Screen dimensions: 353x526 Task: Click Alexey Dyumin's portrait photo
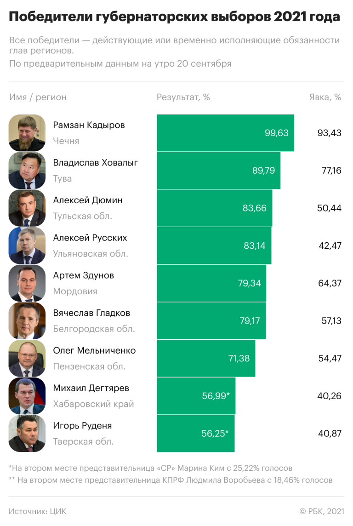click(27, 208)
